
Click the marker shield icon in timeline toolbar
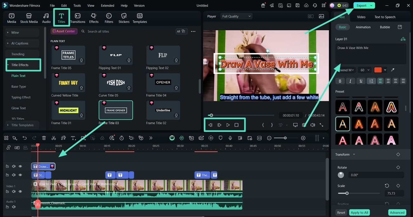(x=220, y=138)
